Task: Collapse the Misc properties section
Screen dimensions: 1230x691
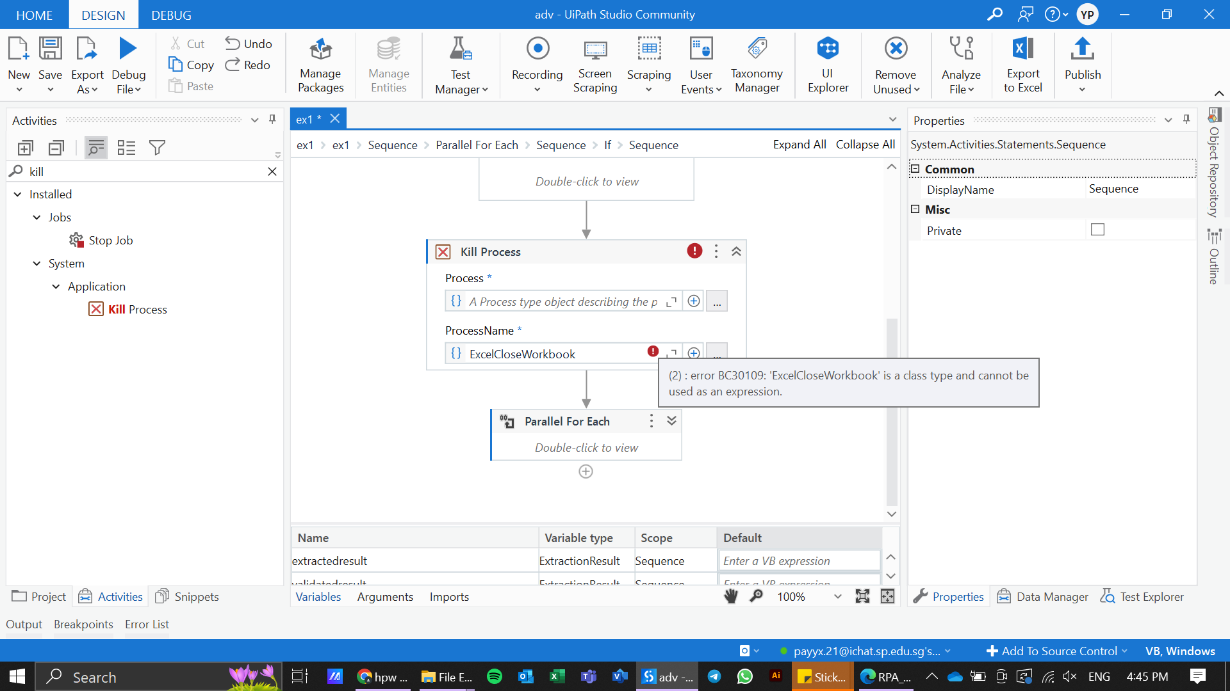Action: pyautogui.click(x=915, y=209)
